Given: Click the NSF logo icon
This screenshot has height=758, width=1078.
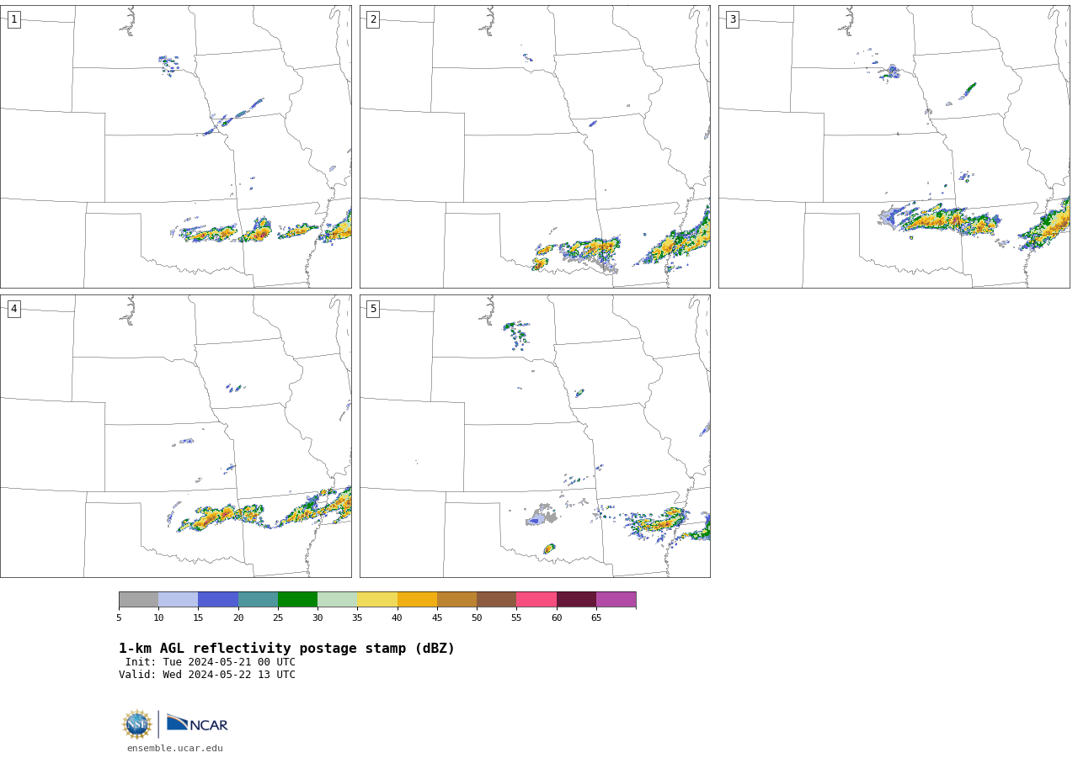Looking at the screenshot, I should pyautogui.click(x=137, y=724).
